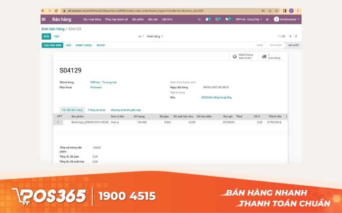The image size is (342, 213).
Task: Switch to Thông tin khác tab
Action: [97, 110]
